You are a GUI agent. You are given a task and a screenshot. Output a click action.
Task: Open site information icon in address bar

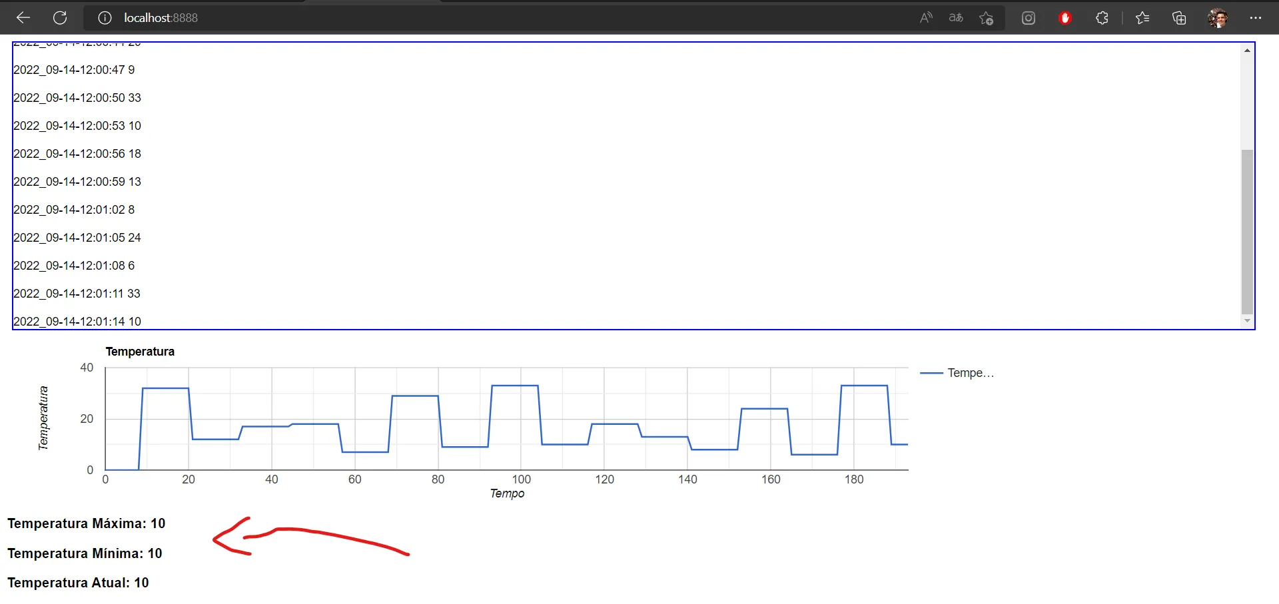pyautogui.click(x=105, y=18)
